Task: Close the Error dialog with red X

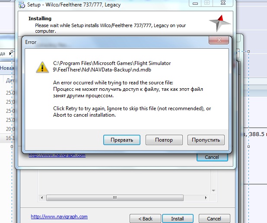Action: pyautogui.click(x=219, y=40)
